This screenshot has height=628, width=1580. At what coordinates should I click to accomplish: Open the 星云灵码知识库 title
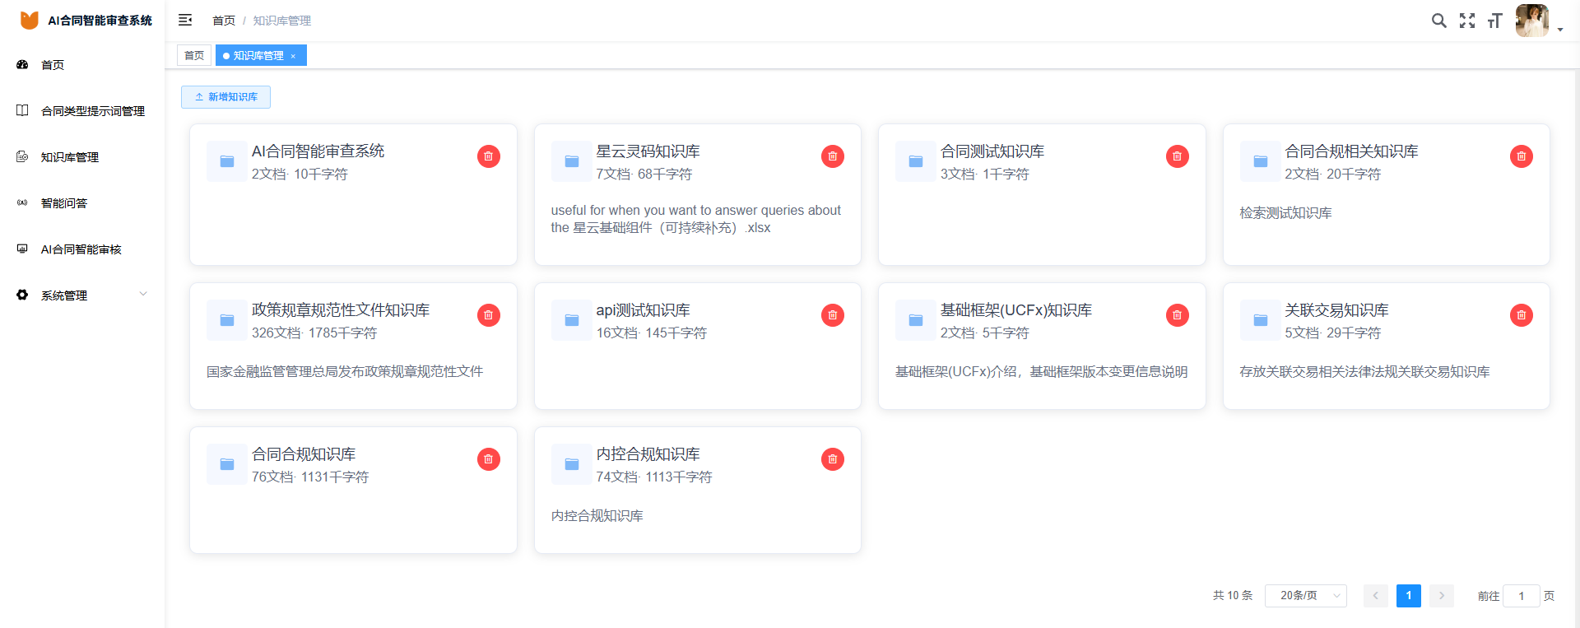(x=648, y=151)
